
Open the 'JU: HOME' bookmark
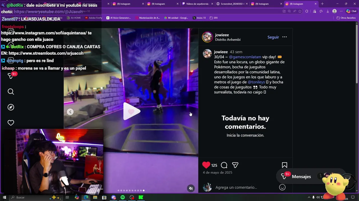(73, 18)
